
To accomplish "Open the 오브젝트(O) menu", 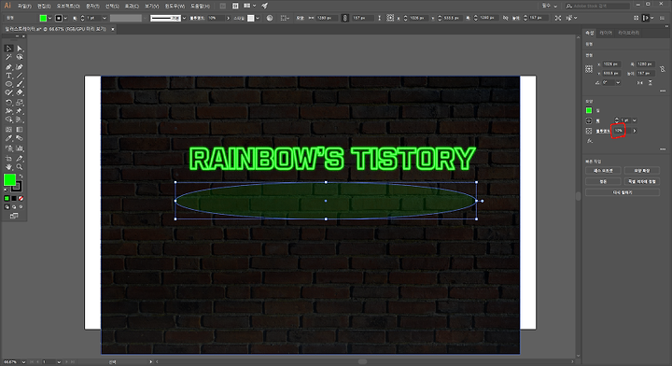I will pyautogui.click(x=68, y=6).
